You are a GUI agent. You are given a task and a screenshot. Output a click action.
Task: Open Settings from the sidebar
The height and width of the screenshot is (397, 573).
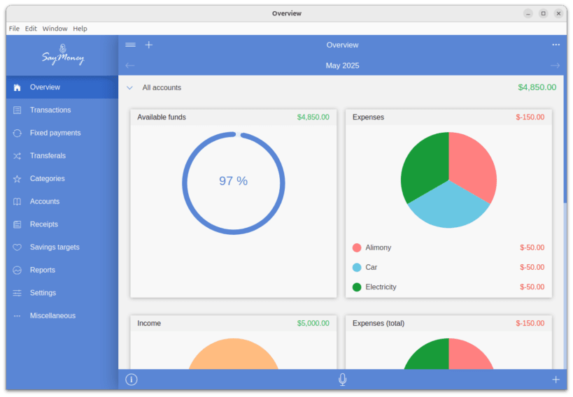point(62,293)
